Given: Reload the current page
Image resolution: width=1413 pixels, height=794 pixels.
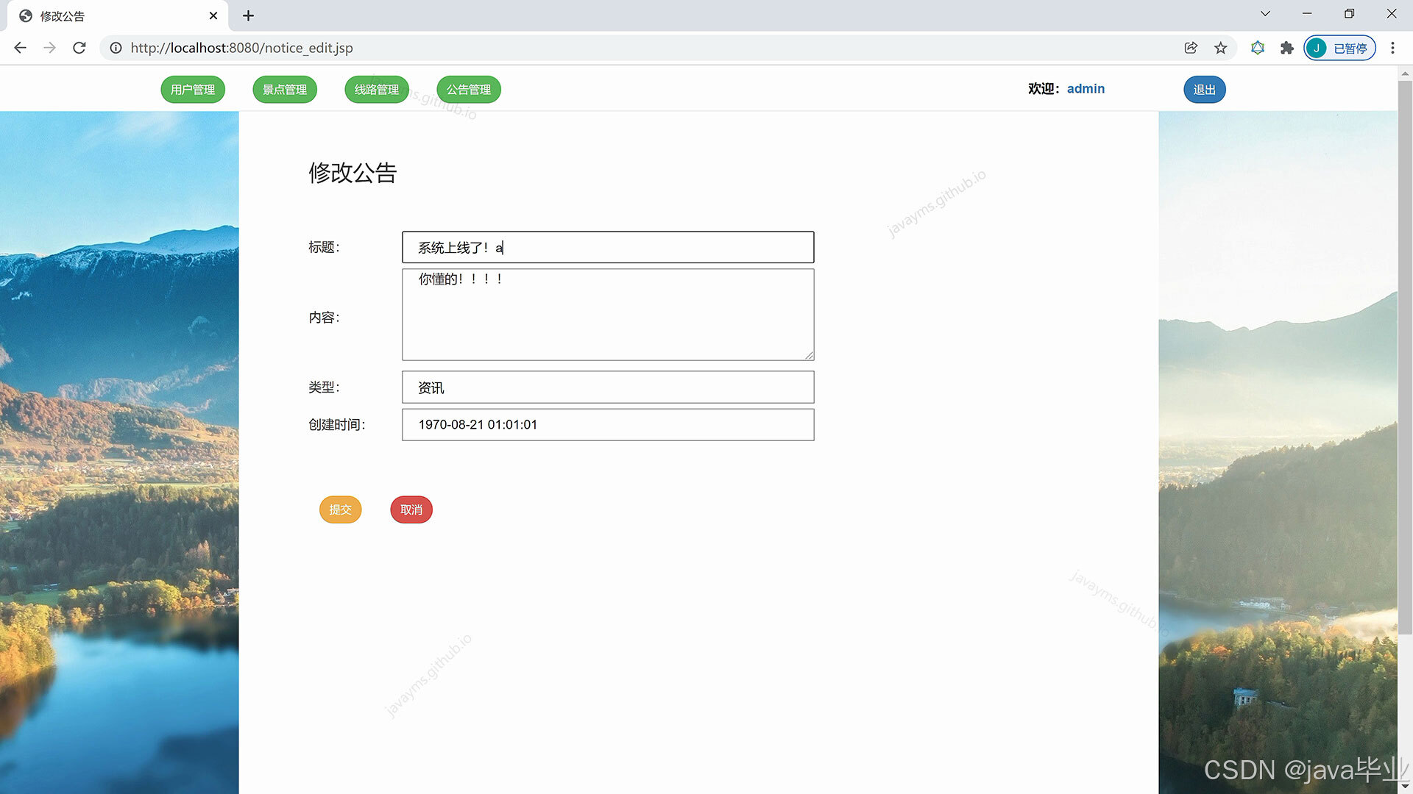Looking at the screenshot, I should [x=79, y=48].
